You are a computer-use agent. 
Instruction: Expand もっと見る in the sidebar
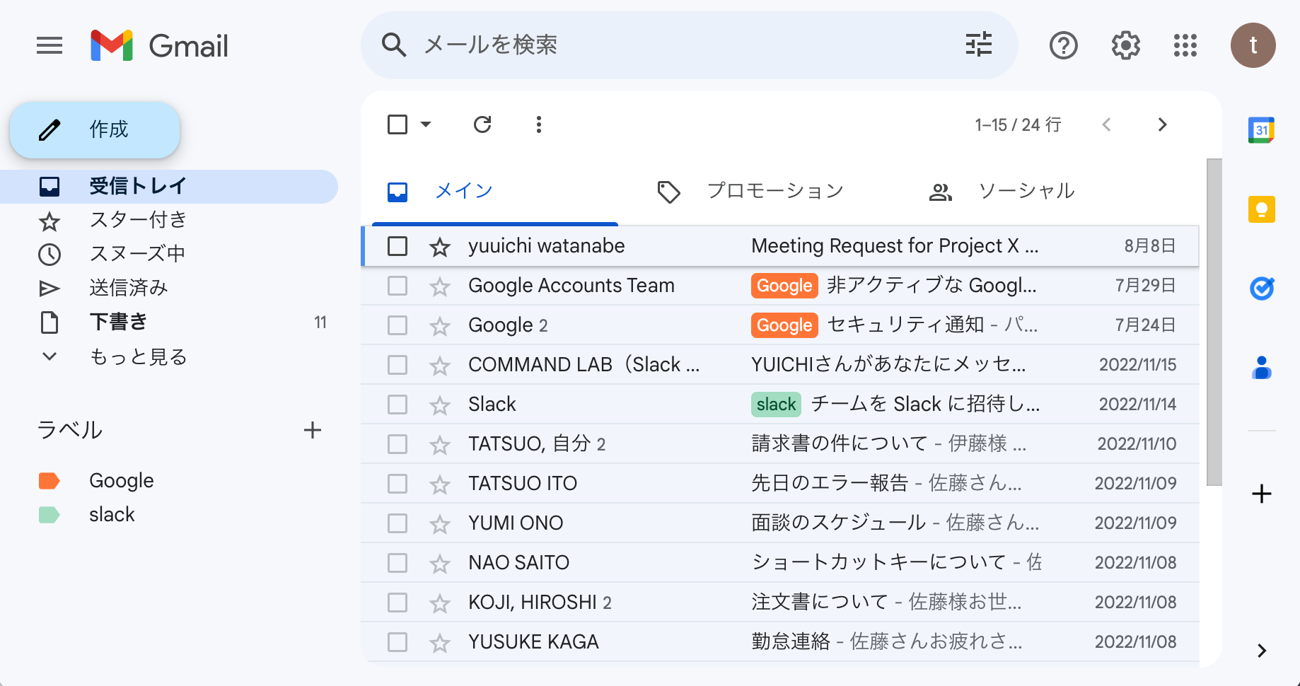click(x=139, y=356)
